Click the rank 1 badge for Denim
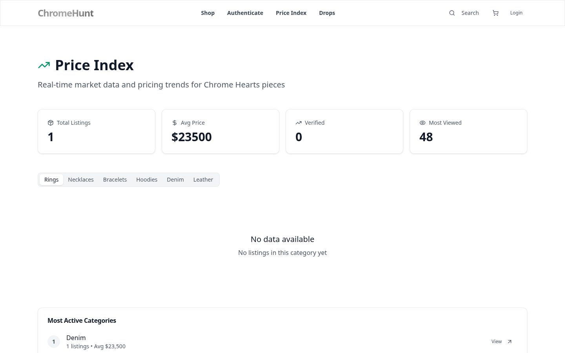 (54, 342)
